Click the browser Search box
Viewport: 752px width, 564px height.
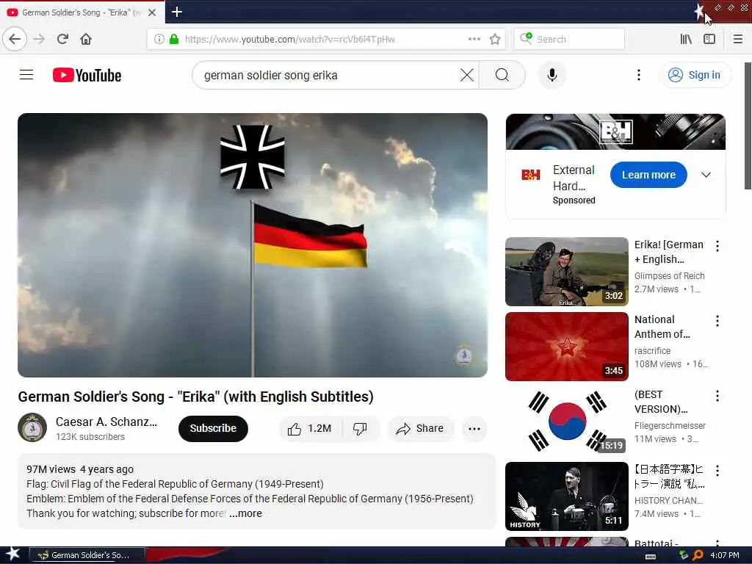(569, 39)
